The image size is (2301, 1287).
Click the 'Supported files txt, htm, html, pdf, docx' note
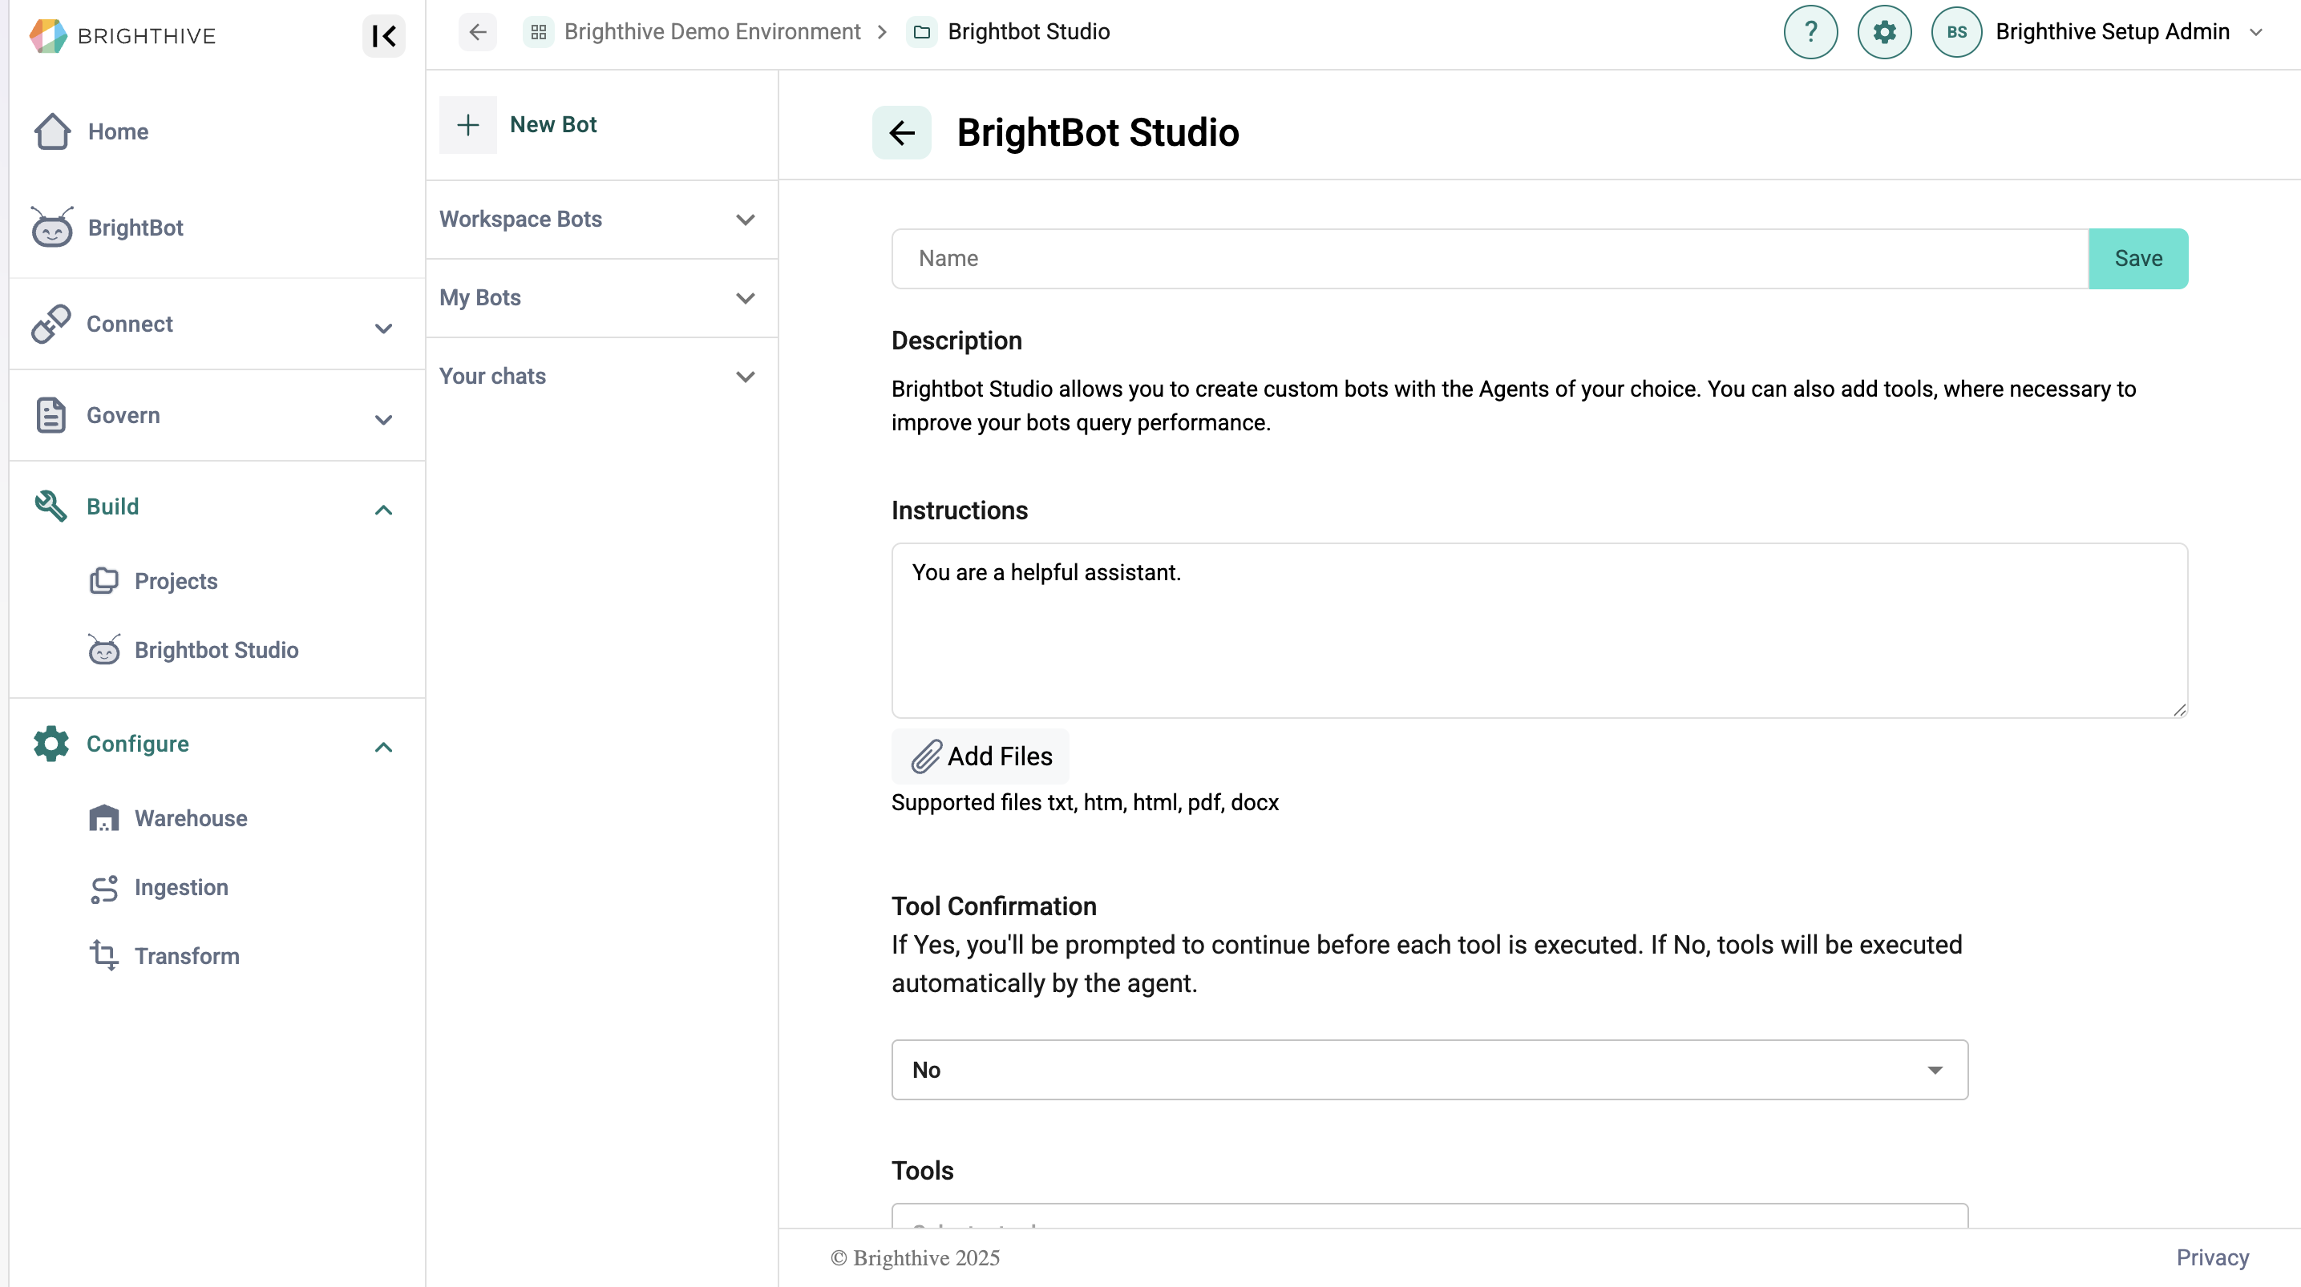tap(1086, 802)
